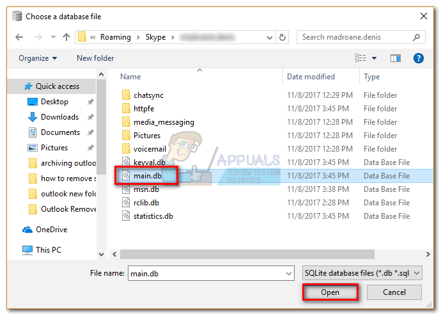Image resolution: width=441 pixels, height=316 pixels.
Task: Click the file list scroll left arrow
Action: click(114, 255)
